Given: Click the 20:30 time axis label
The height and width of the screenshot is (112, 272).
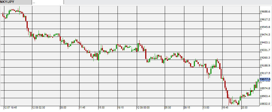Looking at the screenshot, I should click(245, 108).
